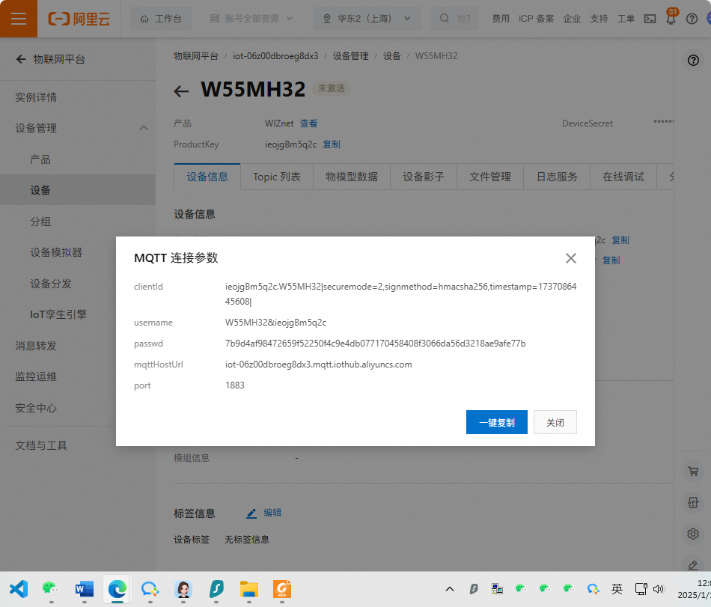Switch to the Topic 列表 tab

pyautogui.click(x=276, y=177)
